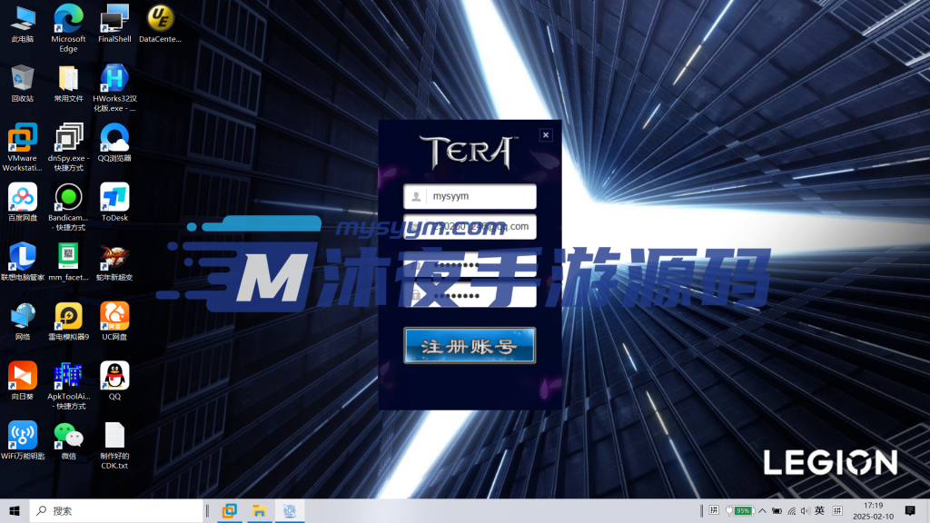Select the VMware Workstation desktop icon

(x=23, y=138)
